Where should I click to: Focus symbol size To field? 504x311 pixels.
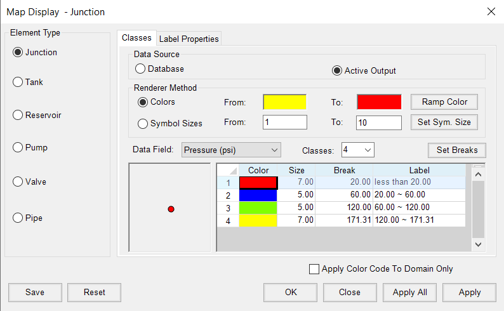[x=379, y=122]
